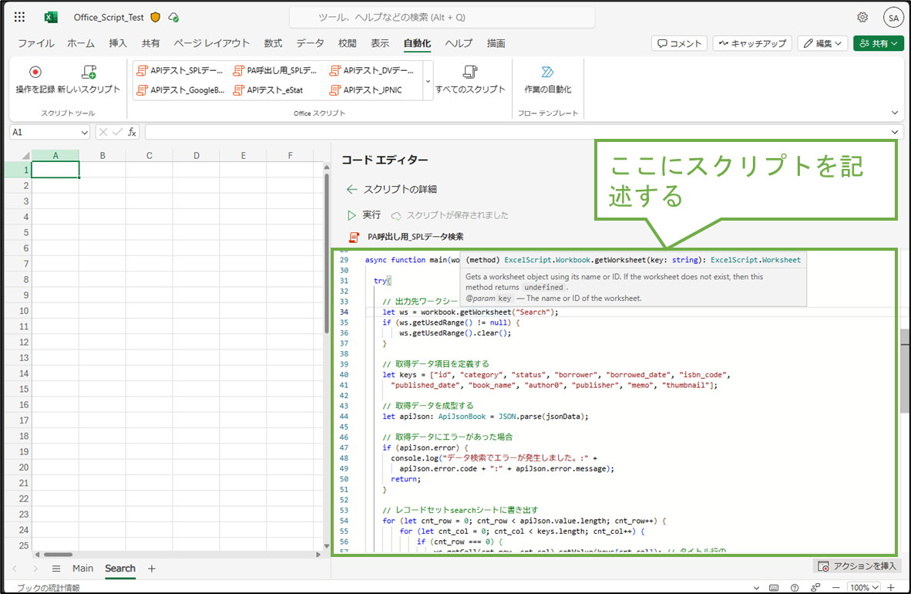Select row header 10
This screenshot has width=911, height=594.
(x=18, y=311)
